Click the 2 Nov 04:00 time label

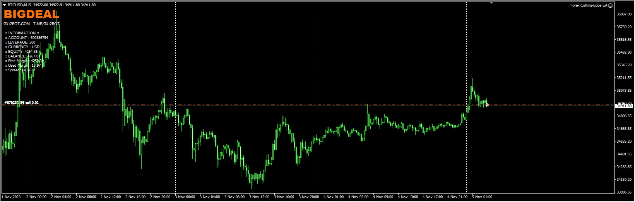pyautogui.click(x=61, y=197)
